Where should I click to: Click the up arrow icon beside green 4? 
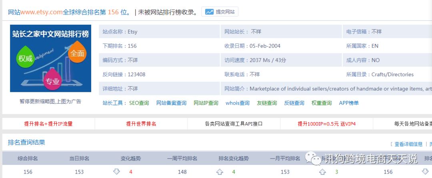(220, 172)
